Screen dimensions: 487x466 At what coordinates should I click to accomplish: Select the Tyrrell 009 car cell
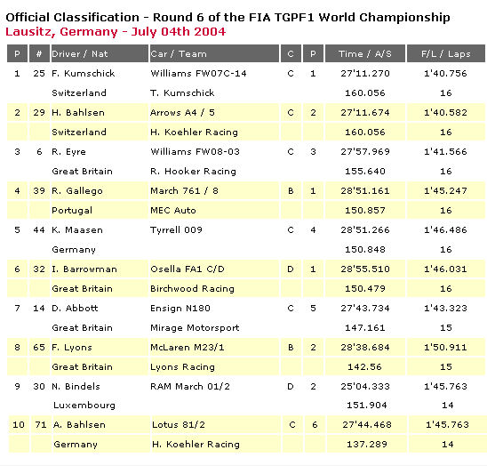(176, 230)
